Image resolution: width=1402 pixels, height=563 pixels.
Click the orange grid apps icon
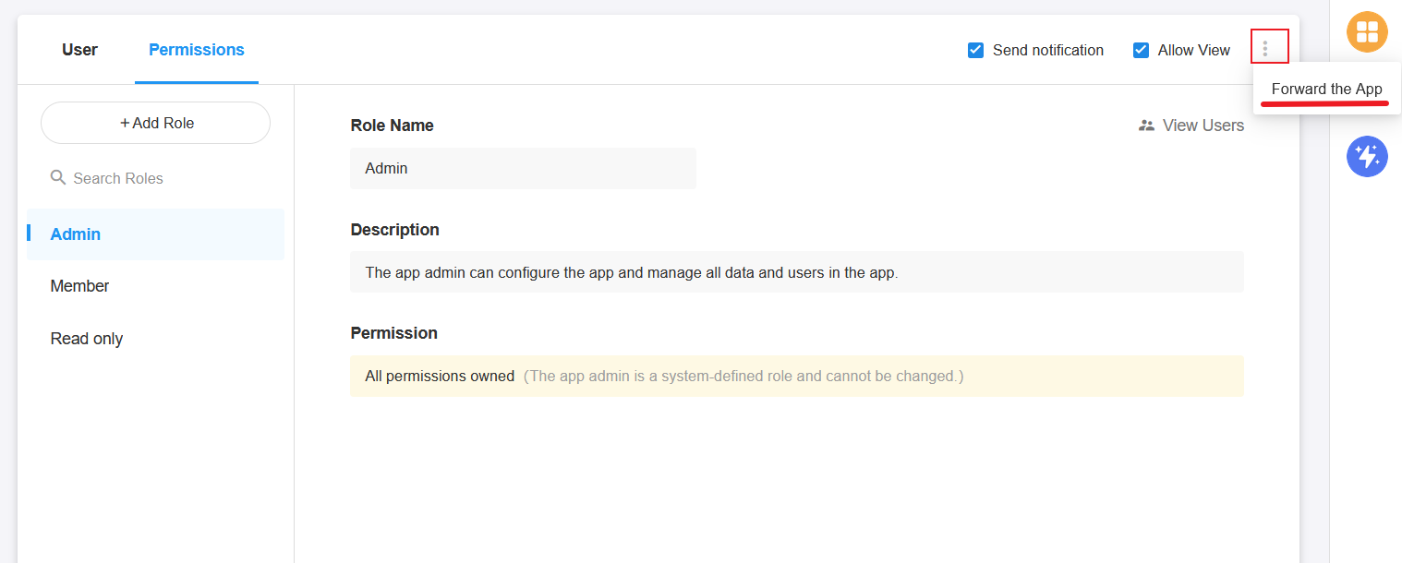1367,32
